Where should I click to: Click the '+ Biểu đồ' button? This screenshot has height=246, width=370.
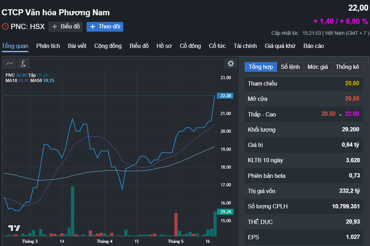66,27
